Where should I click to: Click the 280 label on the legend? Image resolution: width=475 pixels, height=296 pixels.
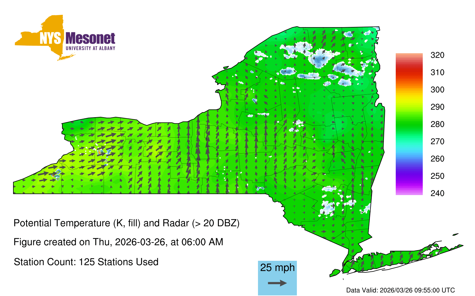coord(437,124)
